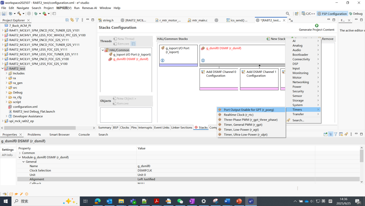
Task: Collapse the General property group
Action: coord(24,162)
